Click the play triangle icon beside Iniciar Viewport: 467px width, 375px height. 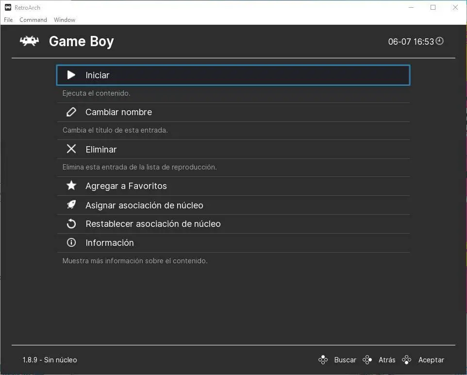(71, 75)
